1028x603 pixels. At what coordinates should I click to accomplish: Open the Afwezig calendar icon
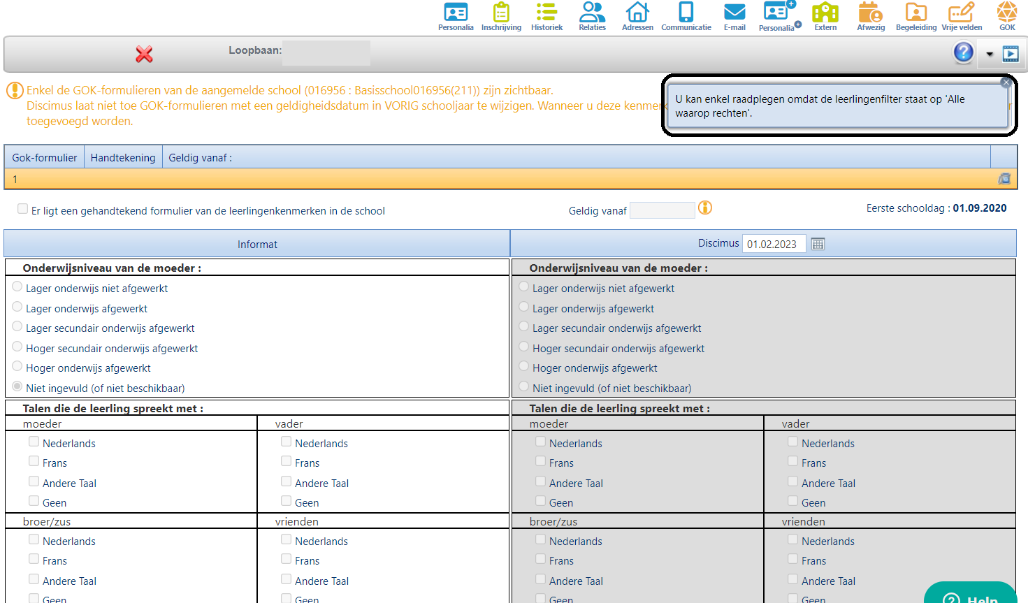pos(871,16)
